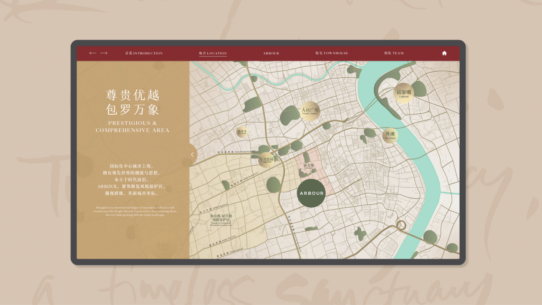Image resolution: width=542 pixels, height=305 pixels.
Task: Click the forward arrow in navigation bar
Action: (x=104, y=53)
